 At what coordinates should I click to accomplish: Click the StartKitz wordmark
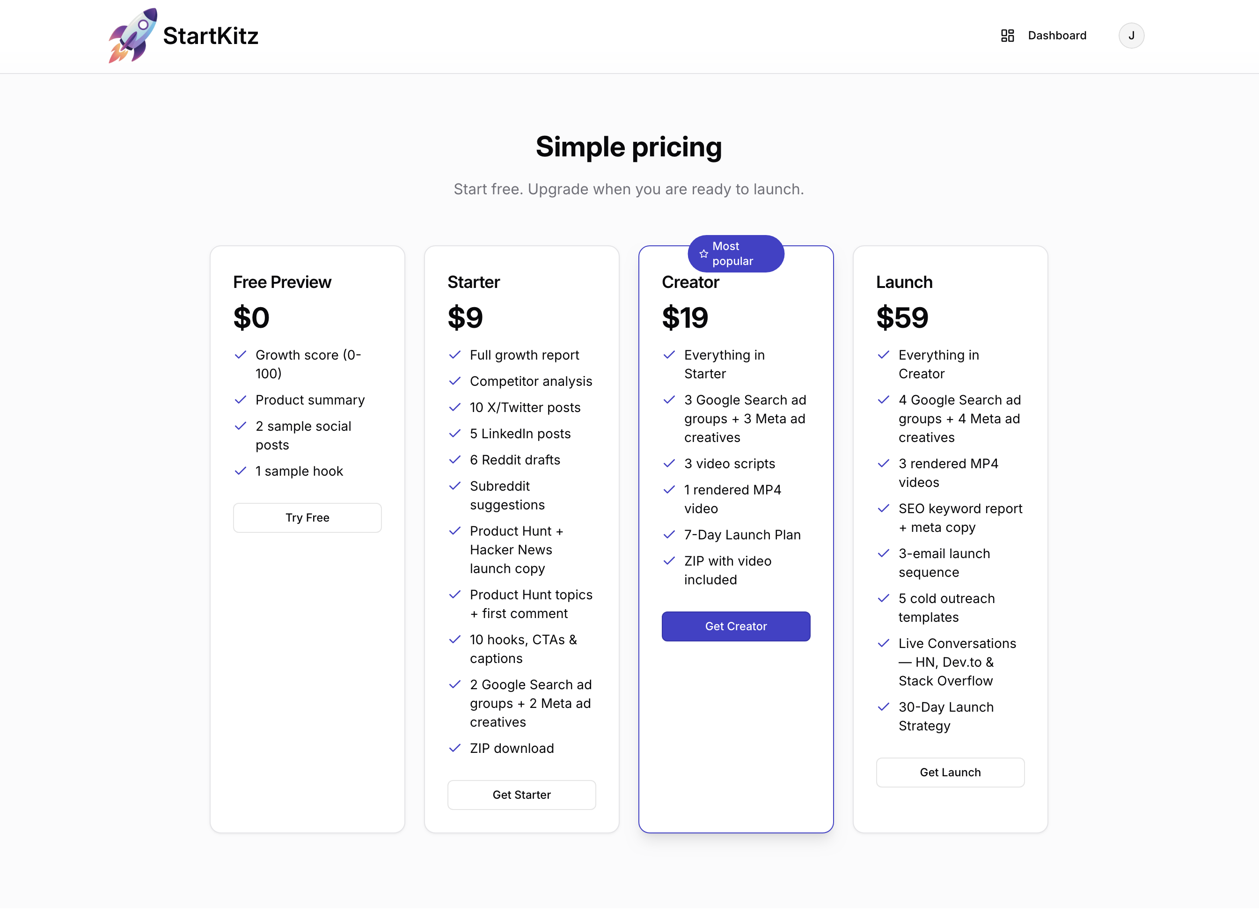[210, 36]
